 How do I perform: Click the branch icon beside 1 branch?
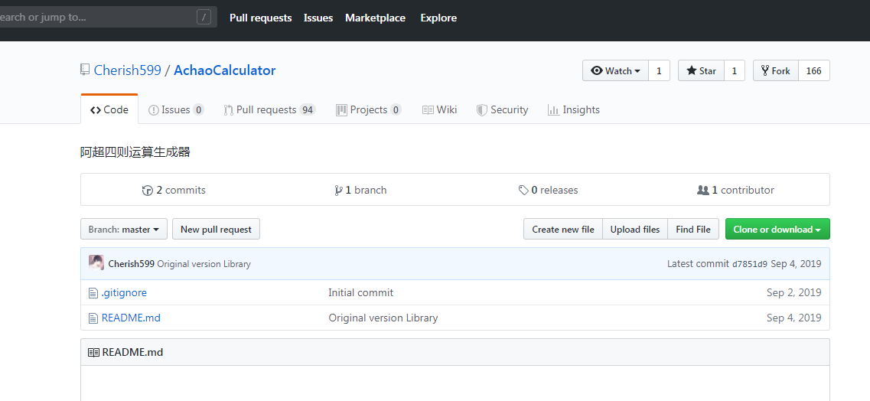[x=338, y=191]
